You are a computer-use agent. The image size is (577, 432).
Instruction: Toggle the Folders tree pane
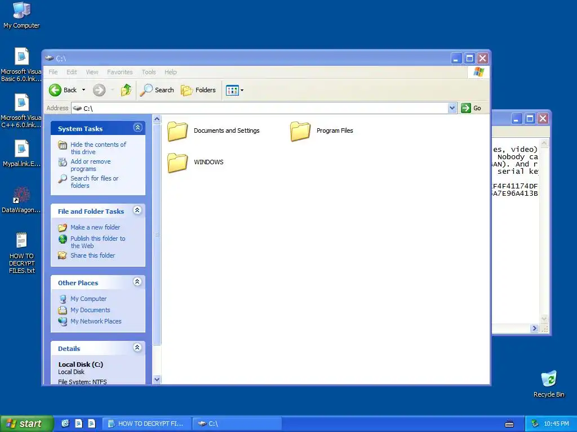click(x=198, y=90)
